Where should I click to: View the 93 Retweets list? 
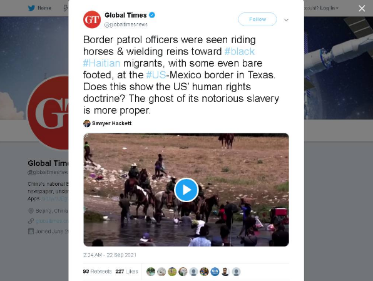coord(97,272)
